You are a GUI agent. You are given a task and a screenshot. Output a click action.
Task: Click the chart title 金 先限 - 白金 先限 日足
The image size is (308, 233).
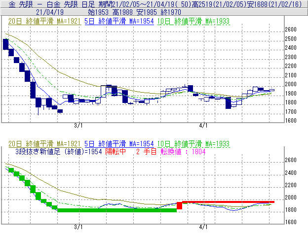coord(52,4)
